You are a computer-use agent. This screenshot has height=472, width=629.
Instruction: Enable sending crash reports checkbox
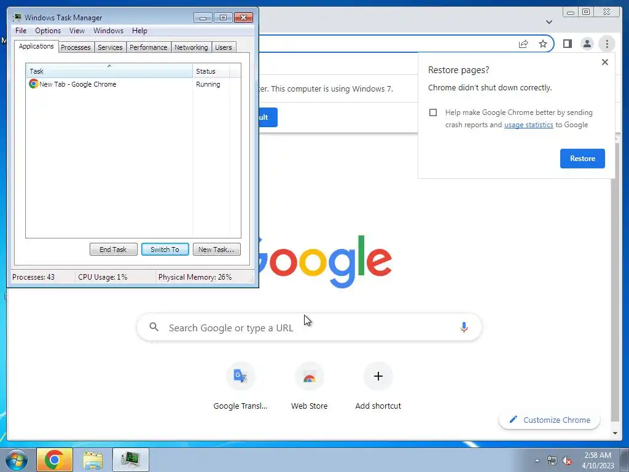[x=433, y=112]
